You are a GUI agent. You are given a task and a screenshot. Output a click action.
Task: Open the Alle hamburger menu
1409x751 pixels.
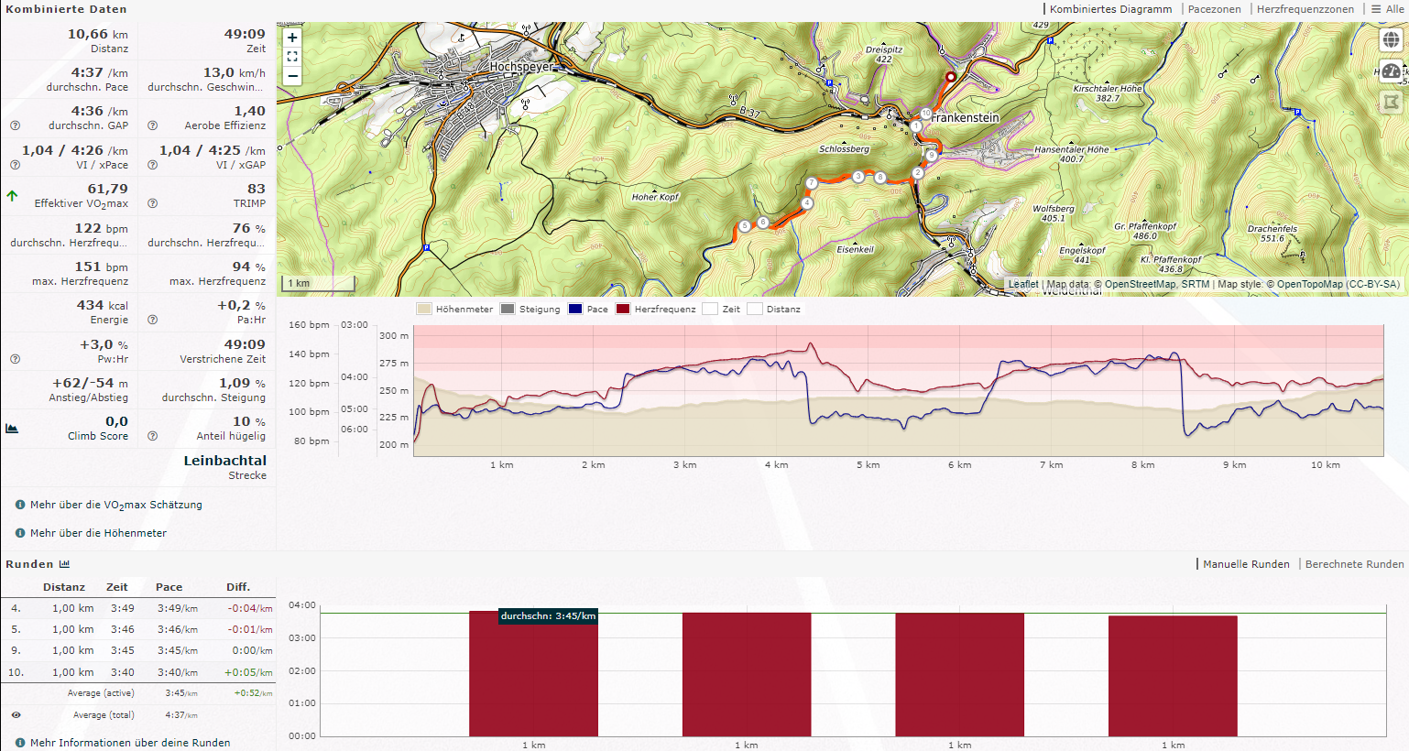(1387, 9)
